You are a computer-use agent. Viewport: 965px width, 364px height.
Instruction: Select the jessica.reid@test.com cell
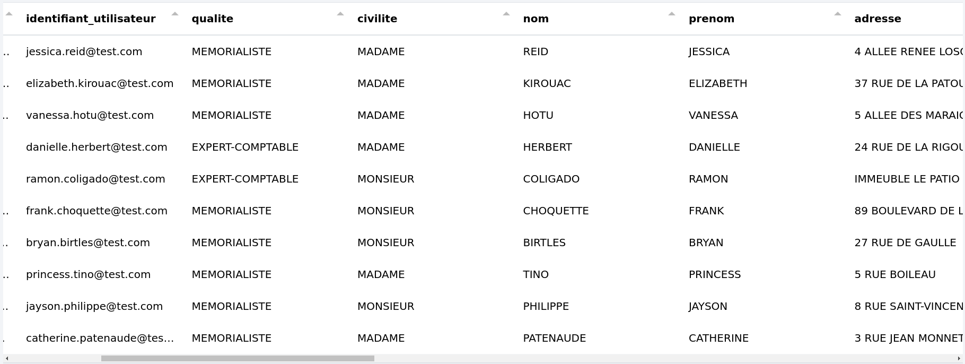click(x=84, y=51)
